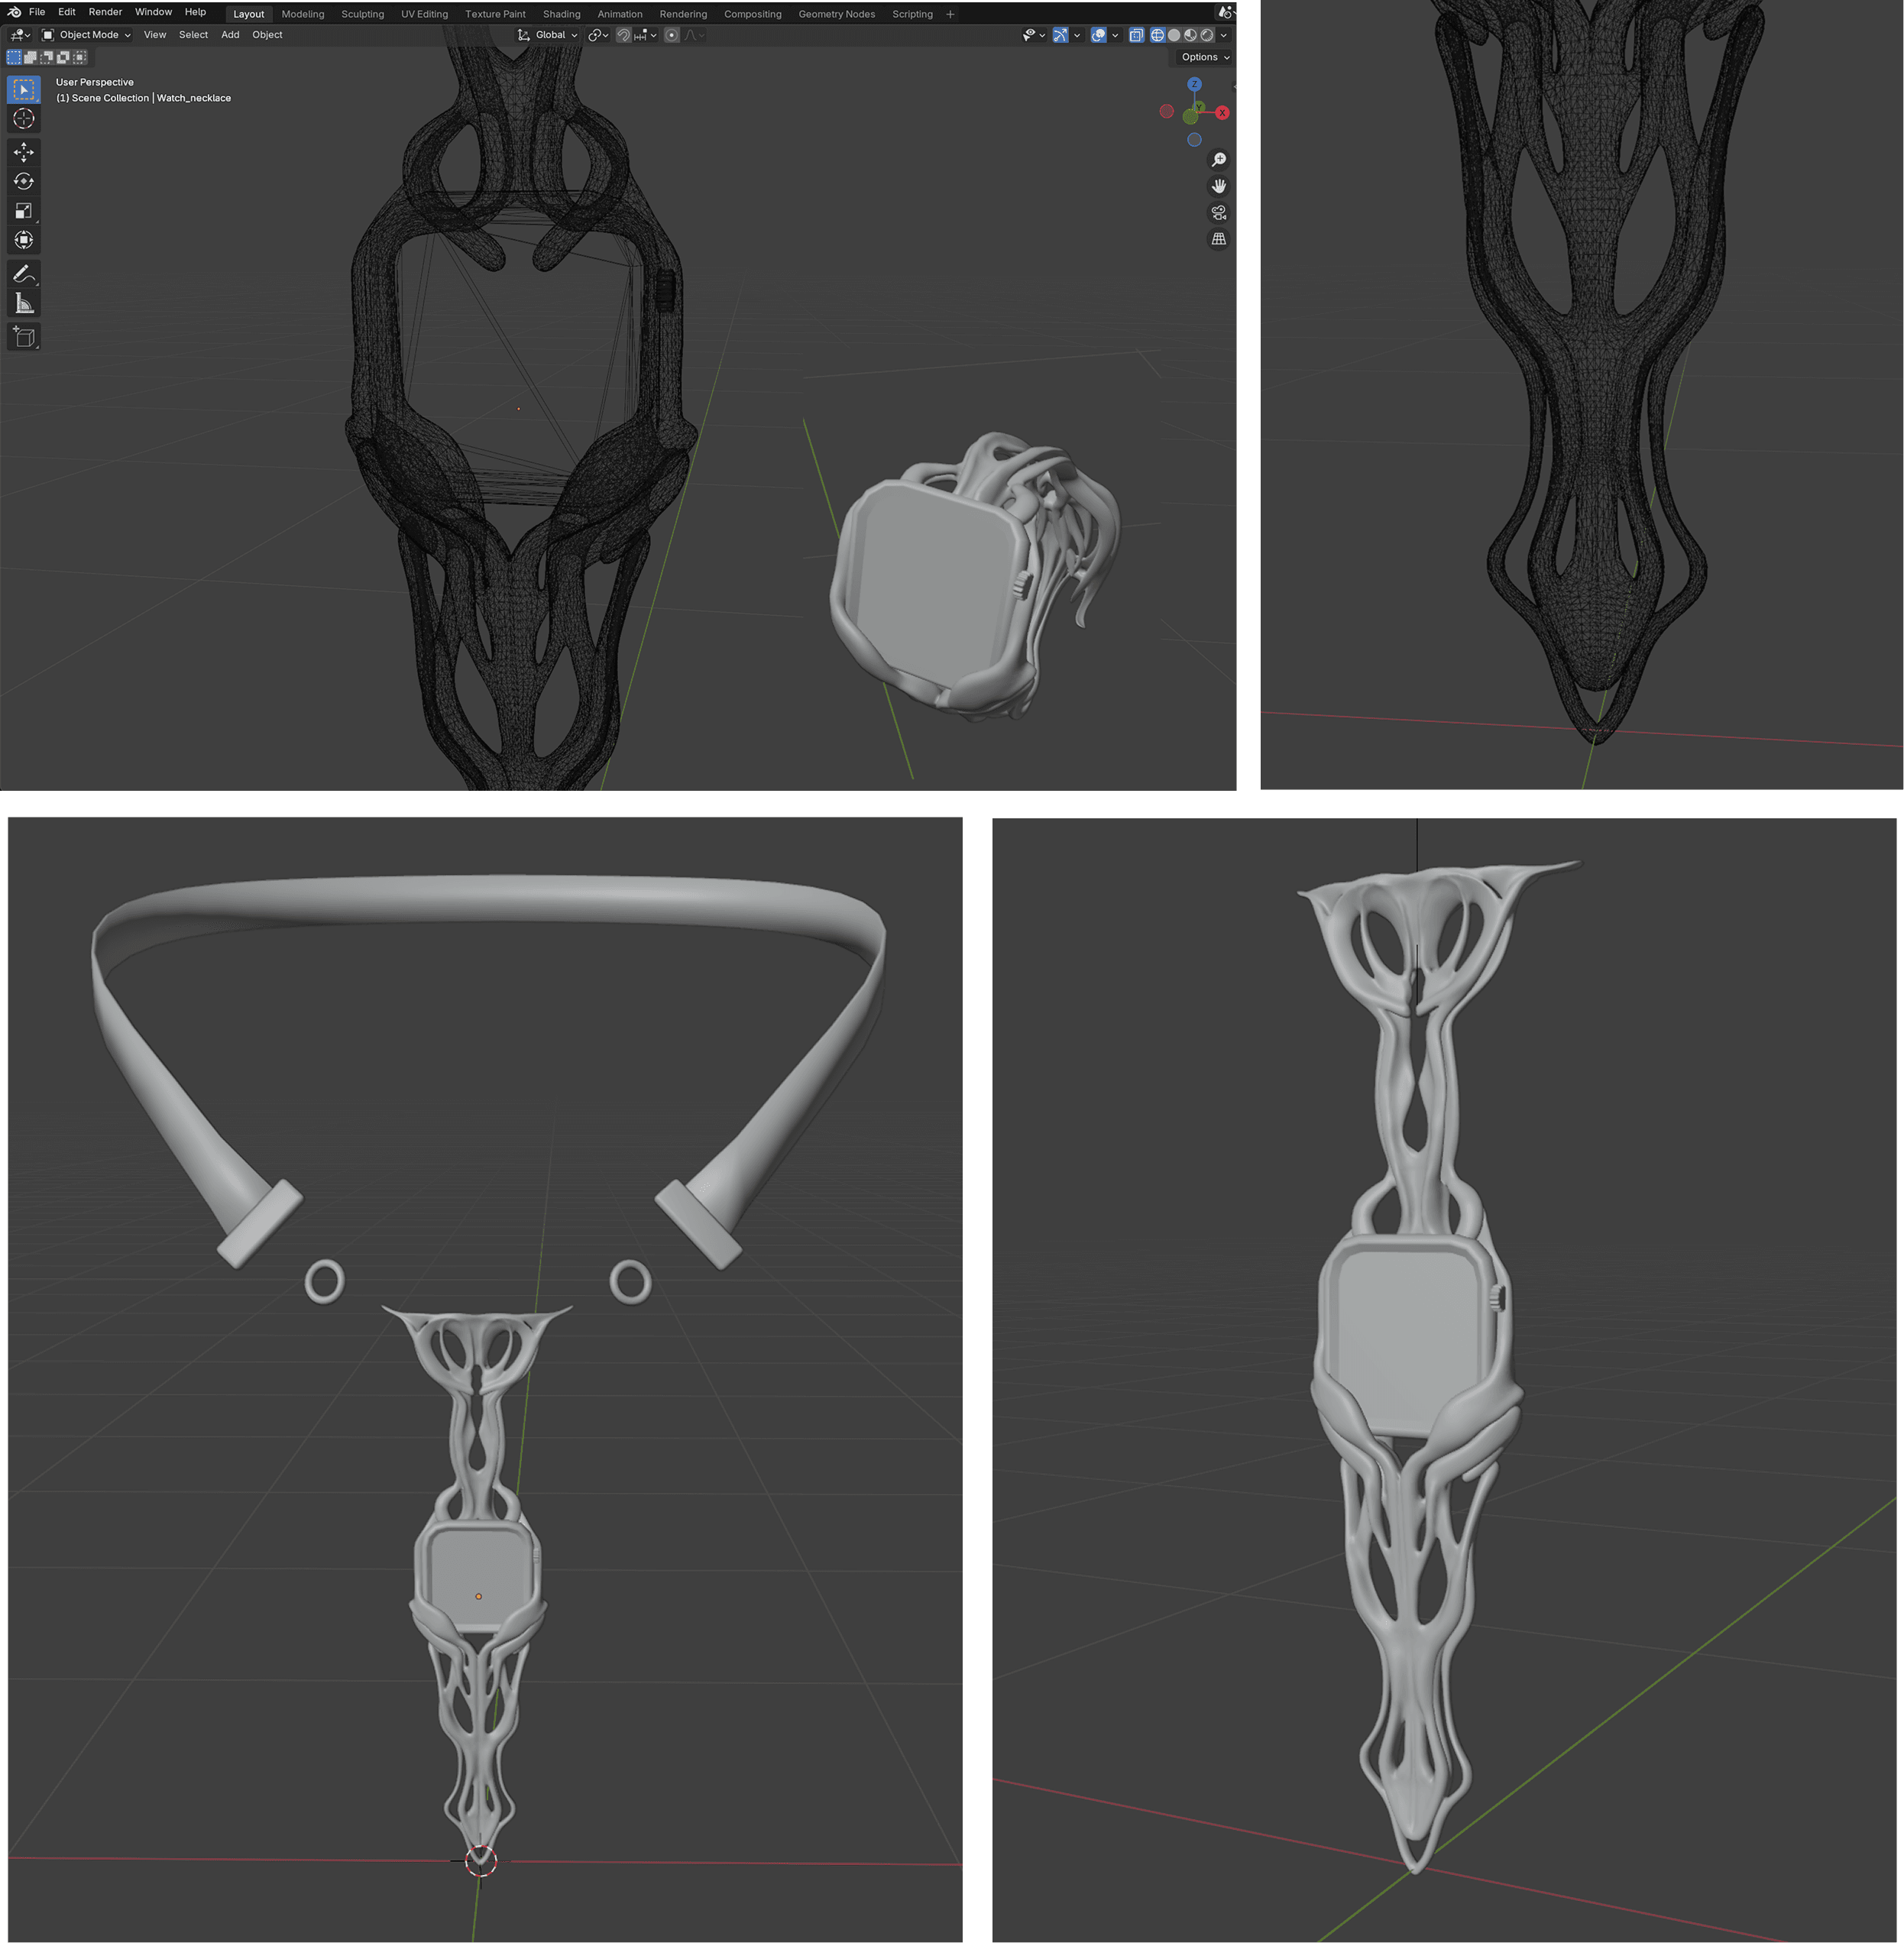
Task: Pick the Rotate tool
Action: click(24, 181)
